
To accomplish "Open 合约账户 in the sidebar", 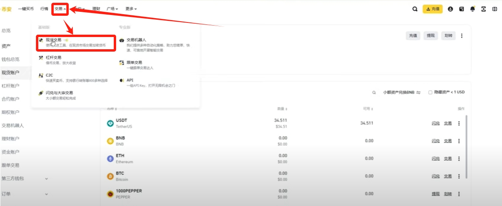I will pyautogui.click(x=10, y=99).
